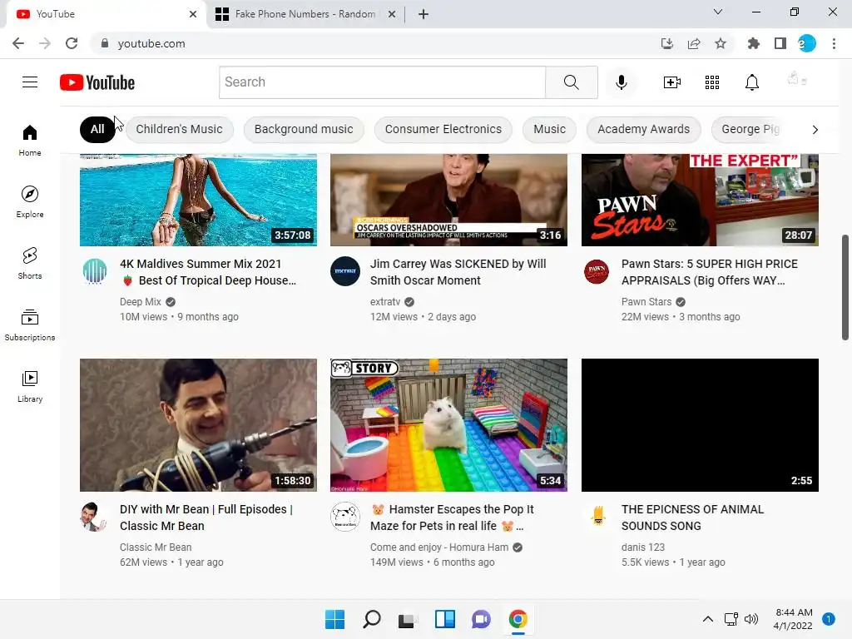Click the Deep Mix channel name
The height and width of the screenshot is (639, 852).
[x=140, y=301]
